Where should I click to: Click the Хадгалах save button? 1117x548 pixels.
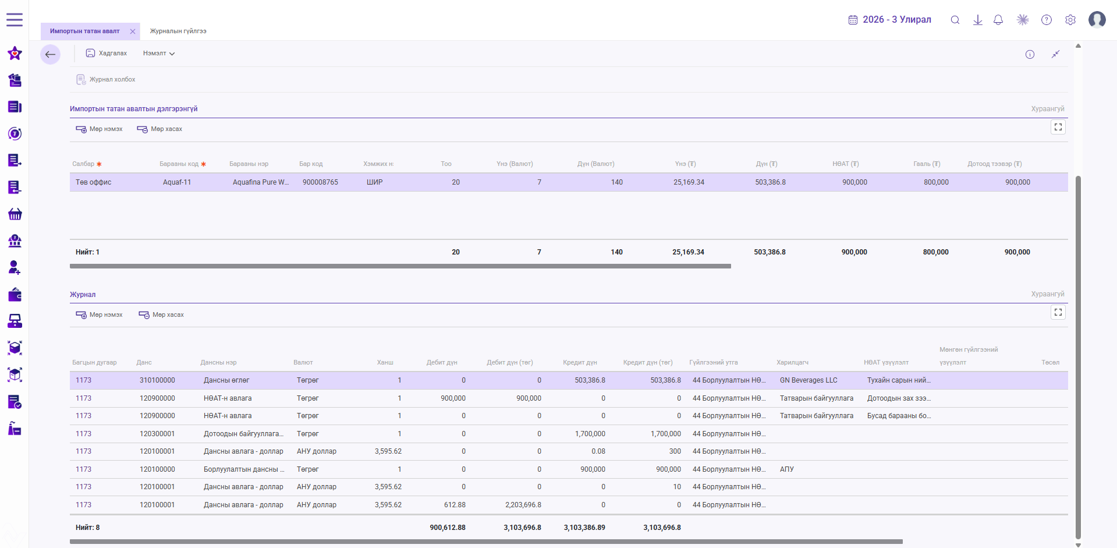click(x=107, y=53)
